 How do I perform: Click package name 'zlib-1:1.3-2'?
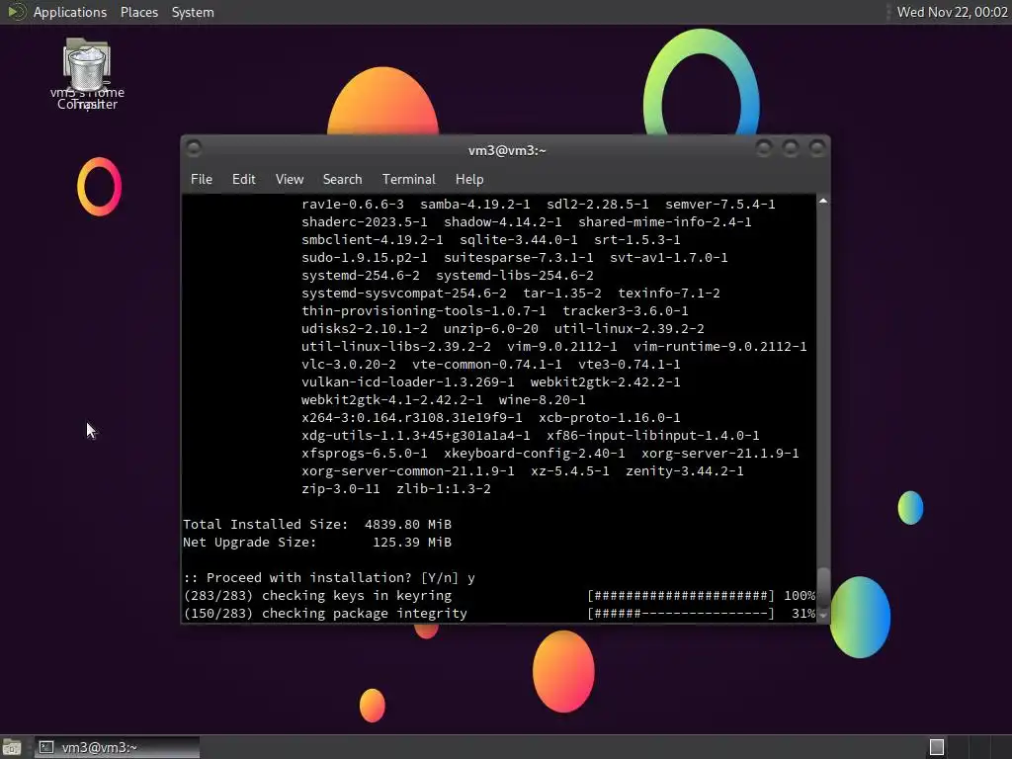(444, 488)
